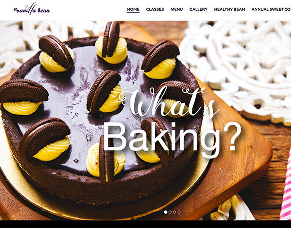Select the first filled slideshow dot
Image resolution: width=291 pixels, height=228 pixels.
point(165,212)
